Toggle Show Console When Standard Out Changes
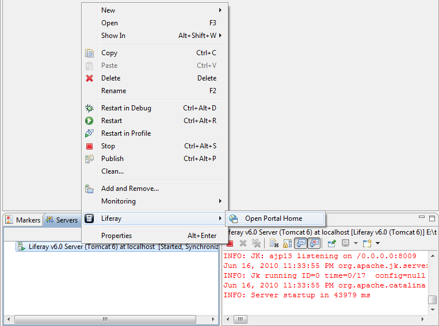 (x=300, y=243)
